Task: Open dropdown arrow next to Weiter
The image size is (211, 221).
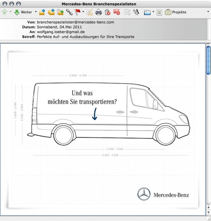Action: pyautogui.click(x=36, y=12)
